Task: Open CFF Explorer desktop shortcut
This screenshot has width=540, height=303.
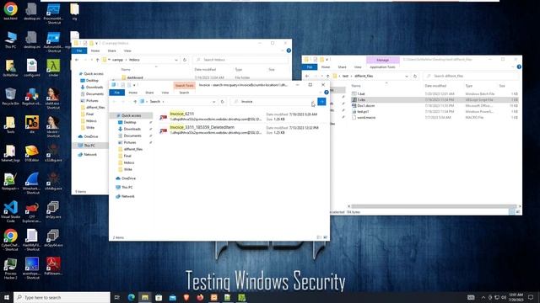Action: coord(32,211)
